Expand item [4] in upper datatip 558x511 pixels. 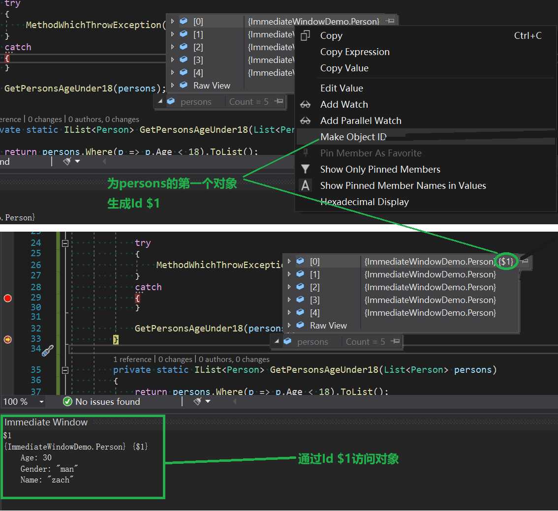click(173, 72)
